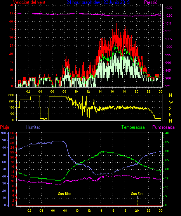Viewport: 181px width, 216px height.
Task: Click the 100 humidity axis value
Action: [4, 133]
